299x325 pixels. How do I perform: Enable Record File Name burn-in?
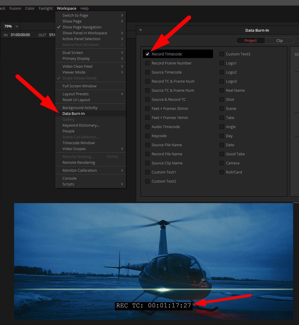click(x=148, y=154)
